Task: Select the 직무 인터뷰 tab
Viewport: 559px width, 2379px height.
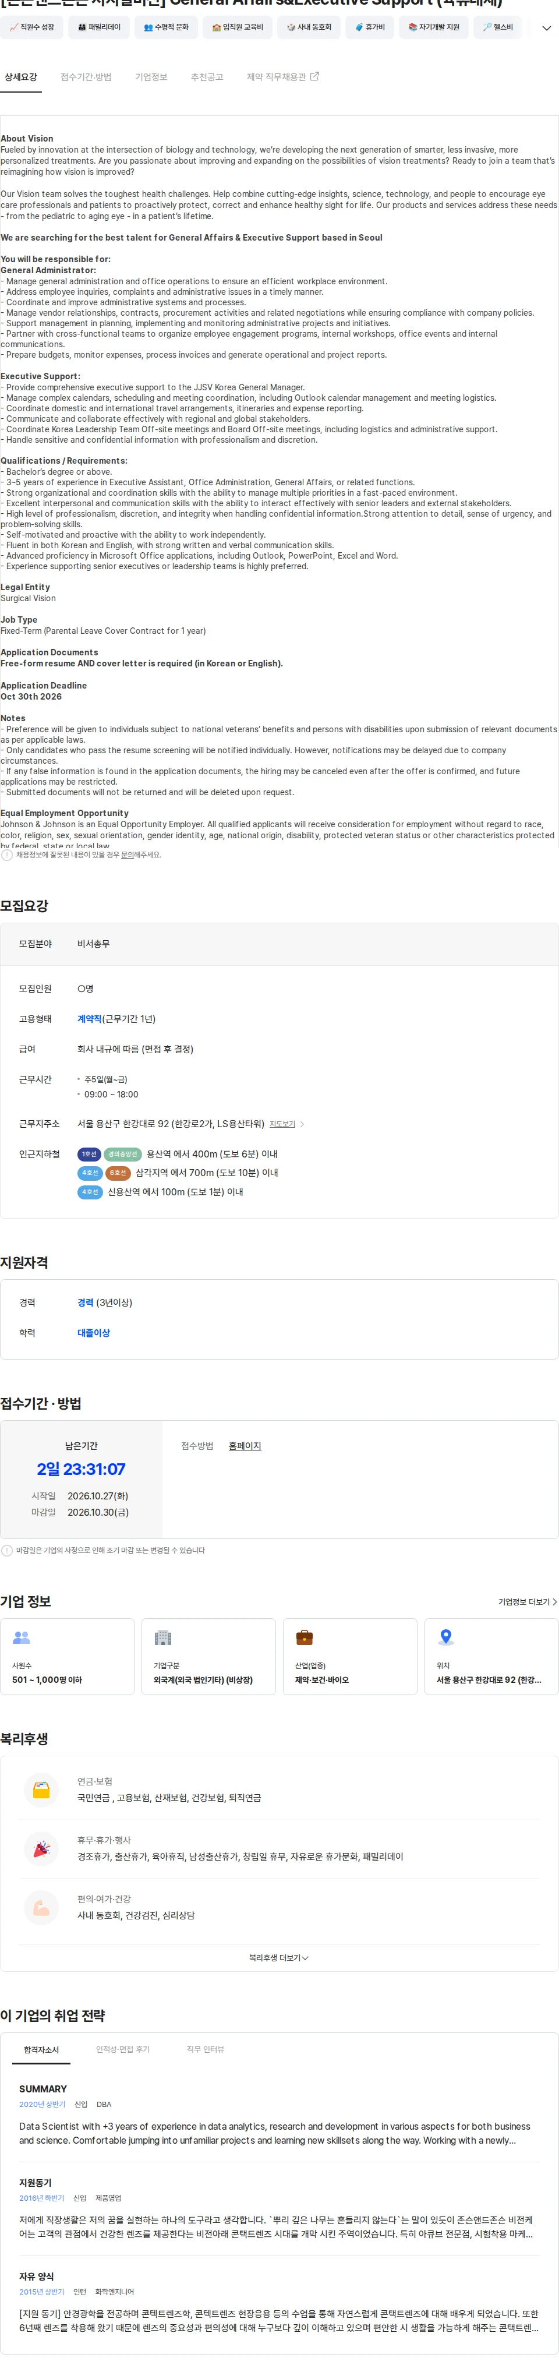Action: (206, 2049)
